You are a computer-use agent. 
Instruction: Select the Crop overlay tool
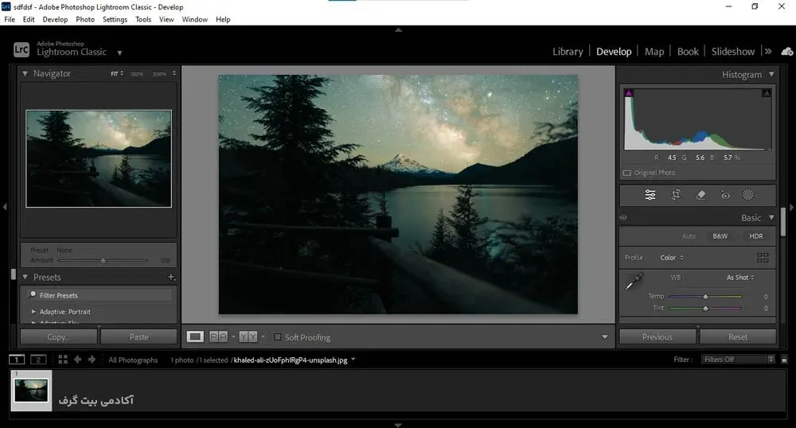click(676, 195)
